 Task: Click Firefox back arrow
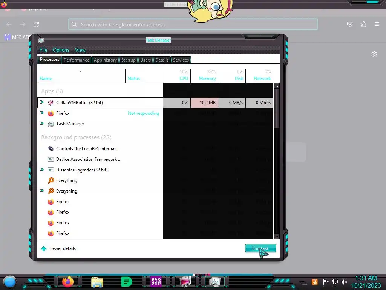pos(9,25)
